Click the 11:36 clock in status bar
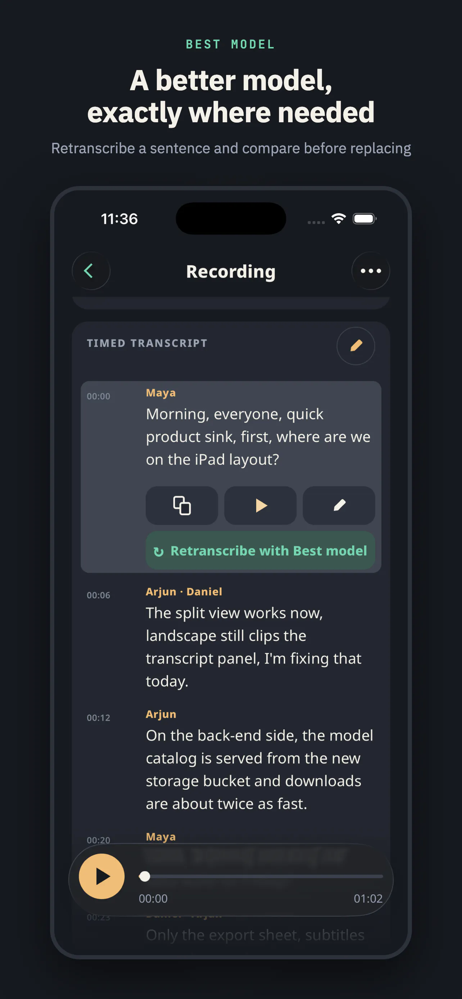The image size is (462, 999). click(x=119, y=219)
